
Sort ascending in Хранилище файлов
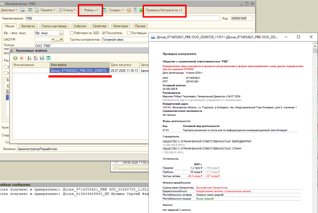29,58
